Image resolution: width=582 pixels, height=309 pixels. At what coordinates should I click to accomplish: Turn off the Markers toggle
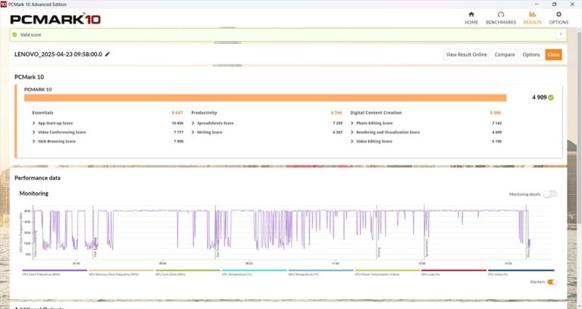coord(552,282)
